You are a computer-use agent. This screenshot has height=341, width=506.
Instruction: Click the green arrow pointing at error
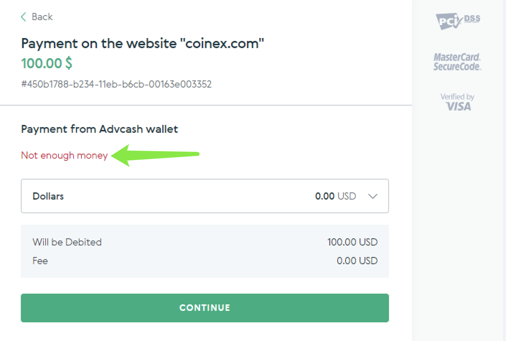[154, 154]
